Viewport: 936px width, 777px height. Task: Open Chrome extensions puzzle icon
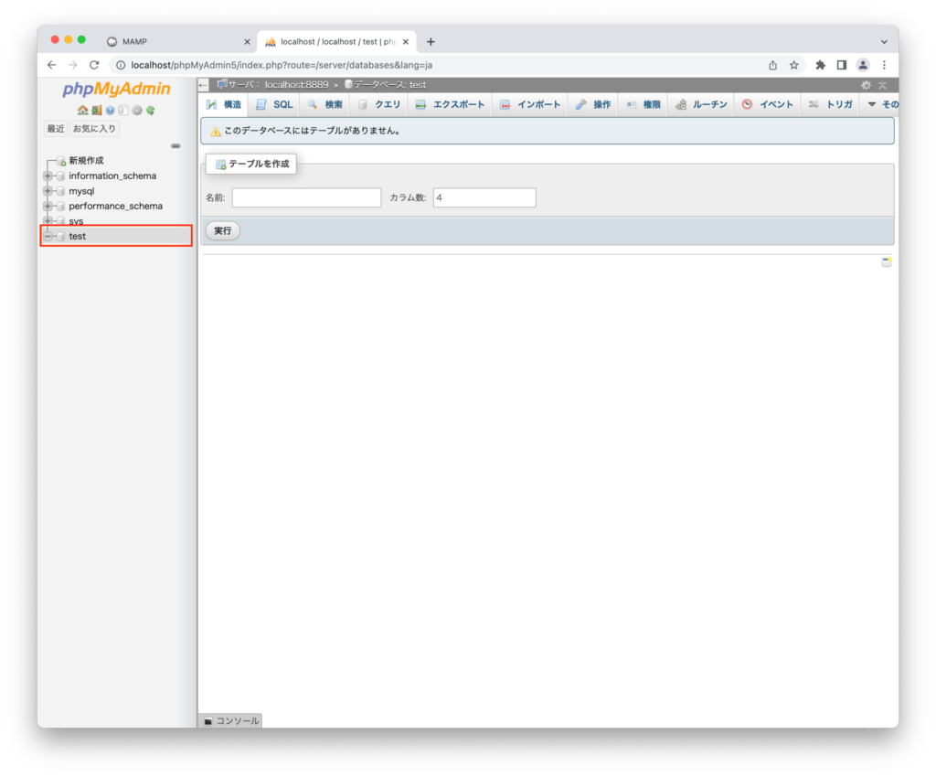(820, 65)
